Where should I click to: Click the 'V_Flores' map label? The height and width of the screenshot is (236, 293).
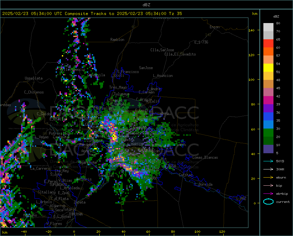click(x=54, y=224)
